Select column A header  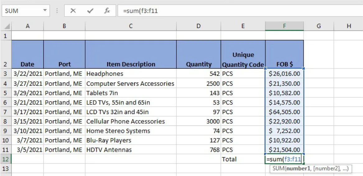point(28,26)
